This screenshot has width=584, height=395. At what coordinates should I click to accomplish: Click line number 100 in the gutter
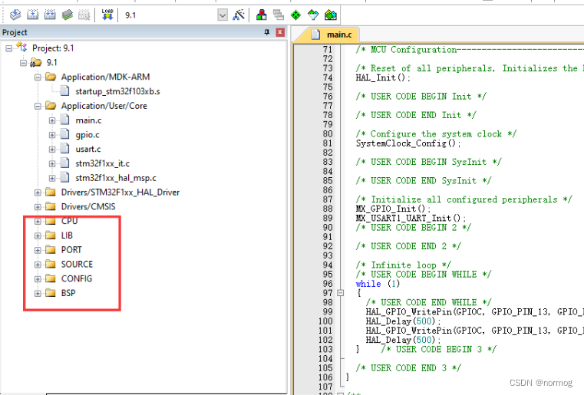(x=325, y=321)
